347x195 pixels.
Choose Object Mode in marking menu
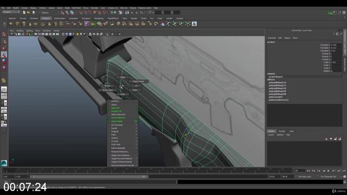coord(138,81)
